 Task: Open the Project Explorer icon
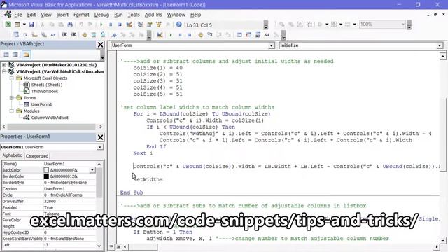point(140,24)
